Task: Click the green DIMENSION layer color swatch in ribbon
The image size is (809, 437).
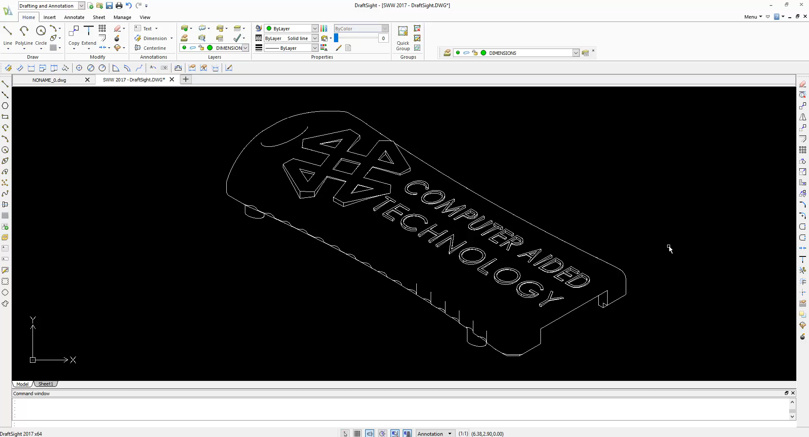Action: [x=210, y=48]
